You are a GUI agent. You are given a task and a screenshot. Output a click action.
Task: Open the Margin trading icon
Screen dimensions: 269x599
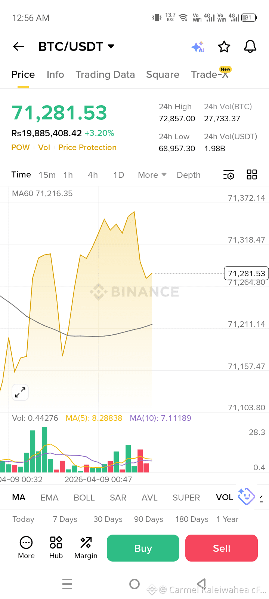coord(86,547)
